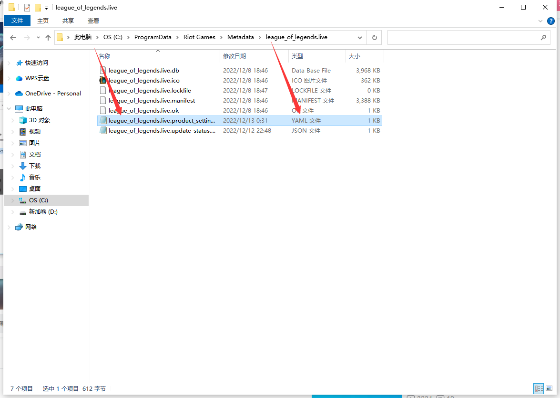Select WPS云盘 in the navigation pane
Image resolution: width=560 pixels, height=398 pixels.
37,78
